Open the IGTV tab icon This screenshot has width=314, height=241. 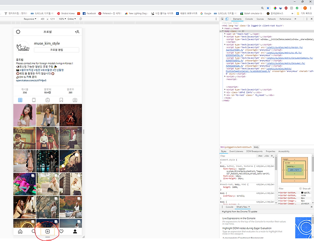pos(48,100)
